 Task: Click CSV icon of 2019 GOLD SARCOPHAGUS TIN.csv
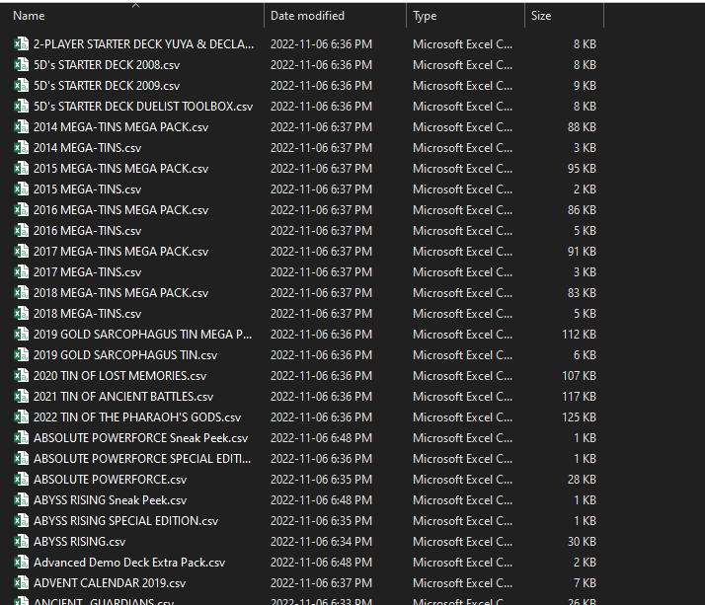21,354
